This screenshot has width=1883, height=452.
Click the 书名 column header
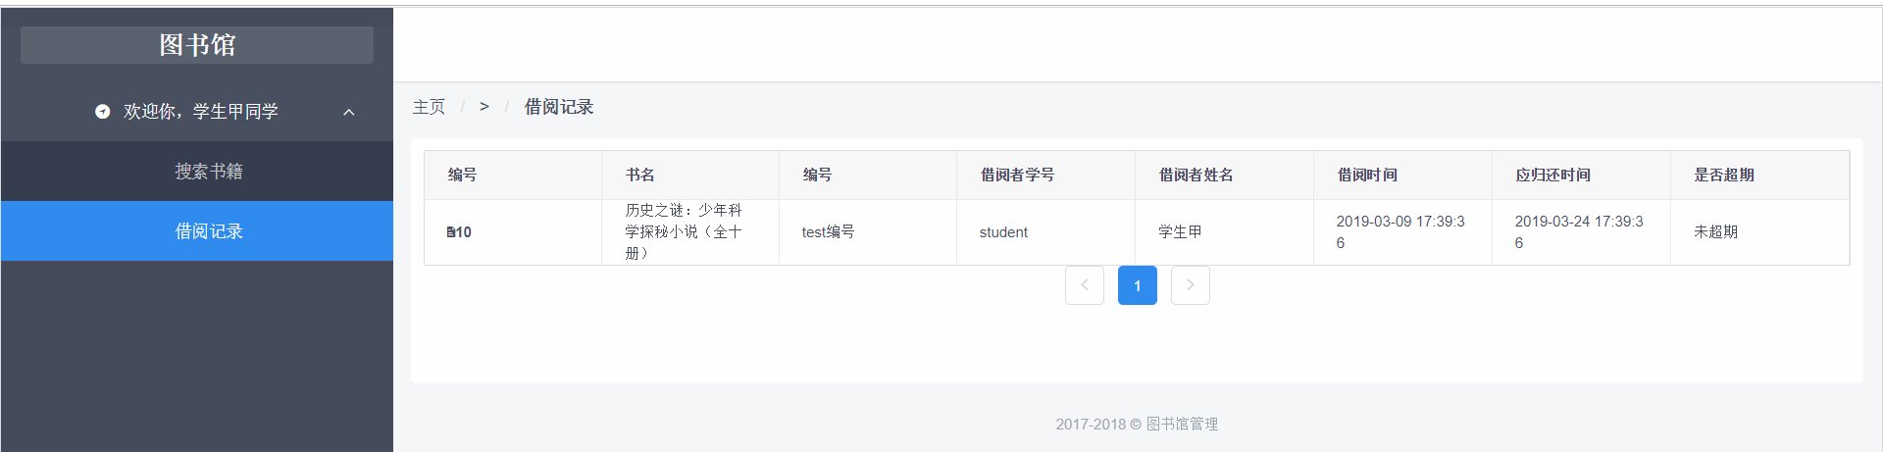tap(639, 175)
